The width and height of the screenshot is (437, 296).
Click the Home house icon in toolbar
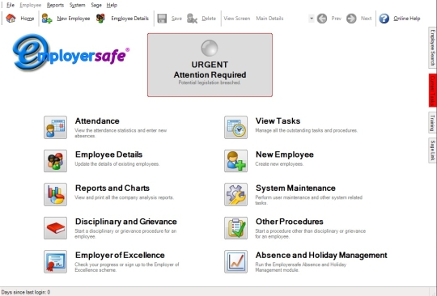pos(11,19)
